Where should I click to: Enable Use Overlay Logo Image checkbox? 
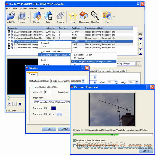pos(33,87)
